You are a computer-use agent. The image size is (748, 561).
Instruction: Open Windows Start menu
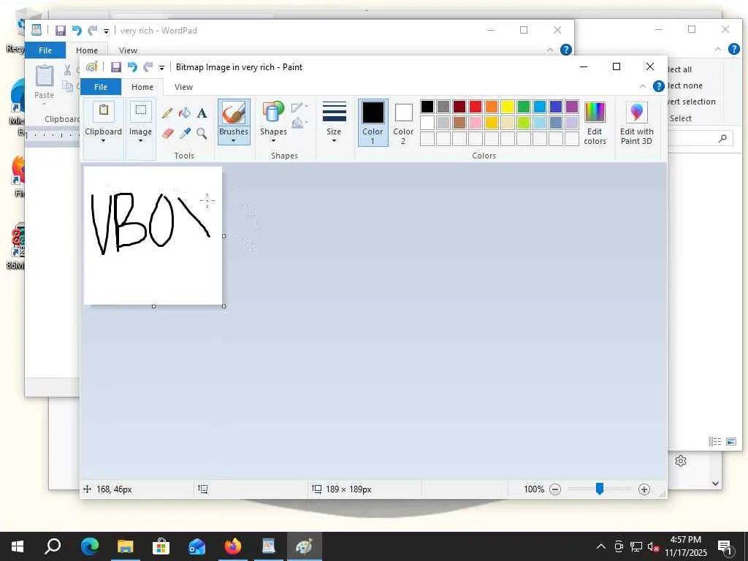18,546
